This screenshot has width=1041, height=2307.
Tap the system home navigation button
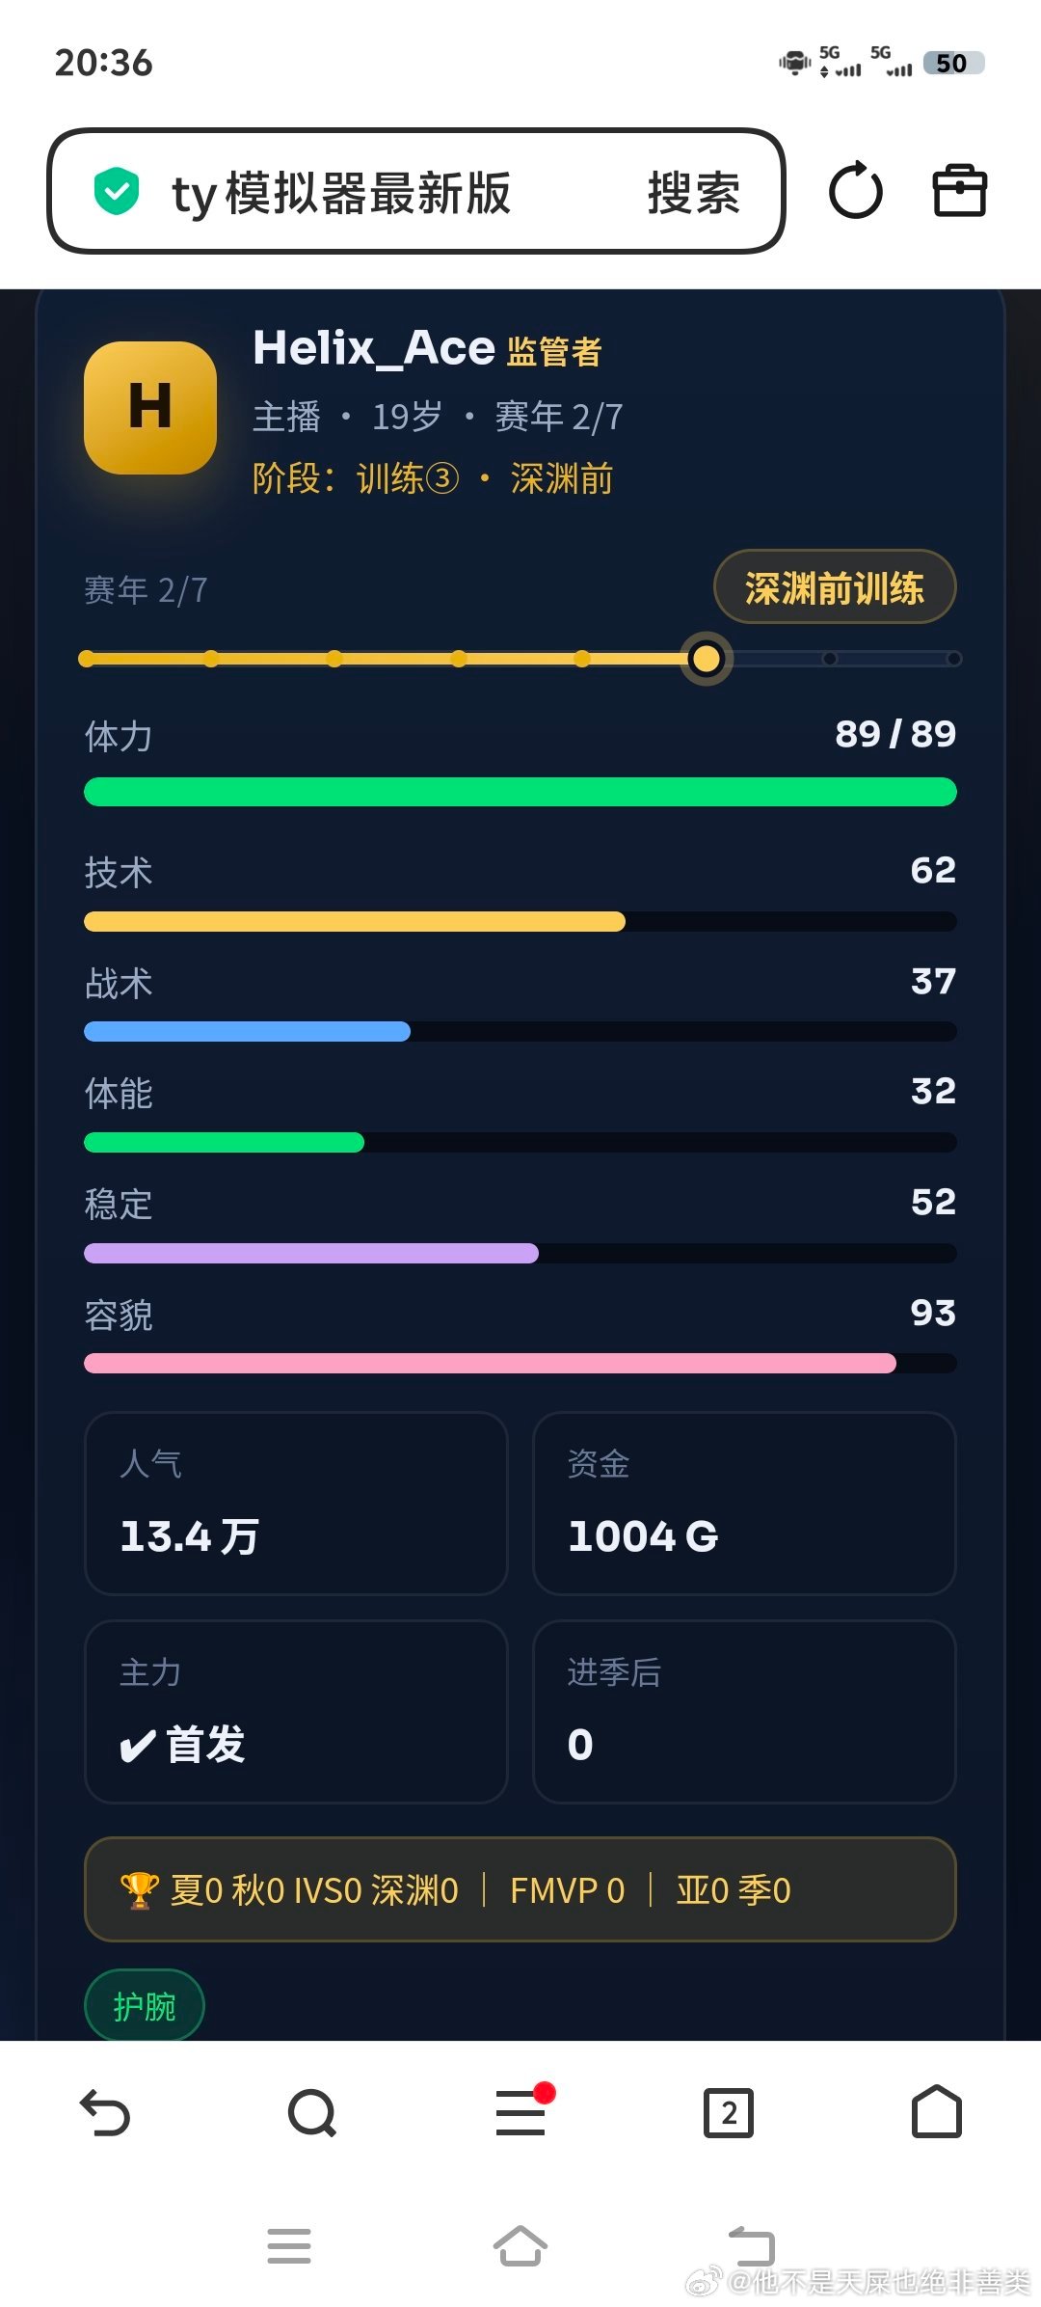tap(520, 2246)
